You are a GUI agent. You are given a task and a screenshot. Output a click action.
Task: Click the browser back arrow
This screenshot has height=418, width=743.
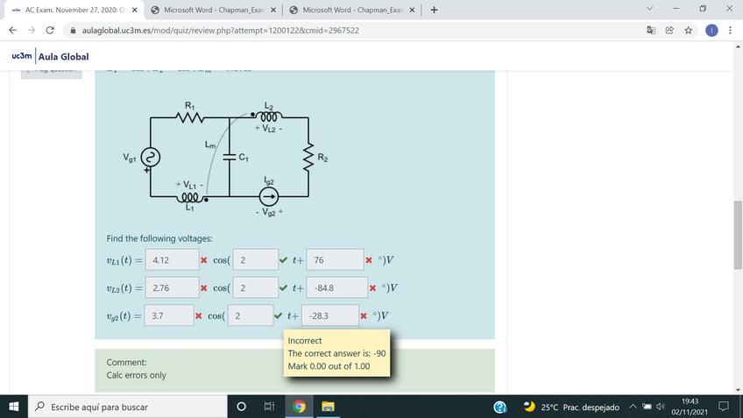tap(12, 30)
